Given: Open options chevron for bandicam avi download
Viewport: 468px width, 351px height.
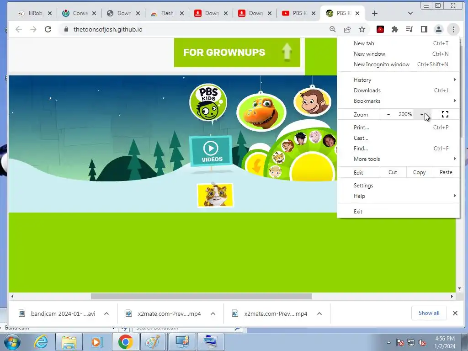Looking at the screenshot, I should point(106,314).
